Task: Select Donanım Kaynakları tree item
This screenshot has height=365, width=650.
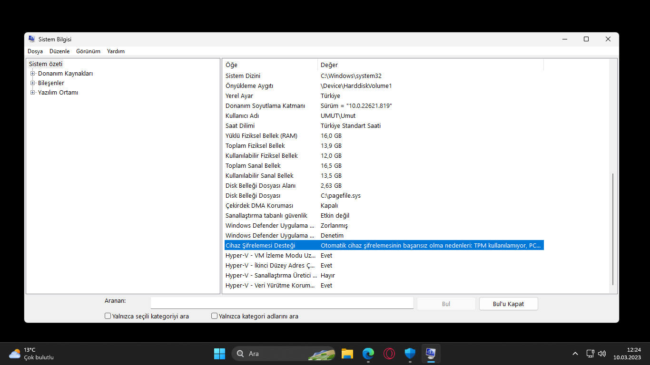Action: pyautogui.click(x=65, y=74)
